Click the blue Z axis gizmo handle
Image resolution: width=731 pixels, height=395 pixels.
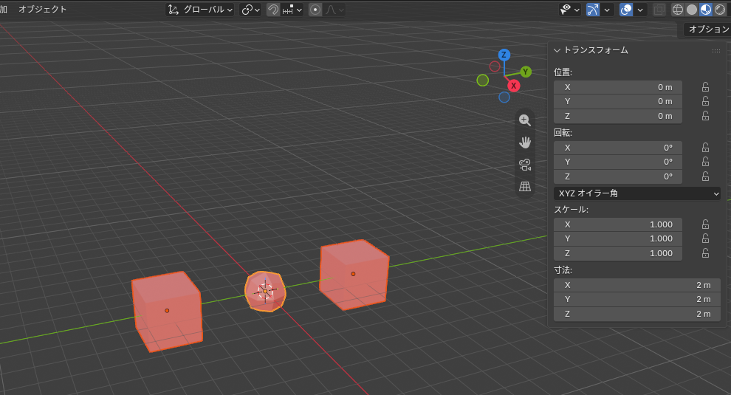tap(504, 55)
